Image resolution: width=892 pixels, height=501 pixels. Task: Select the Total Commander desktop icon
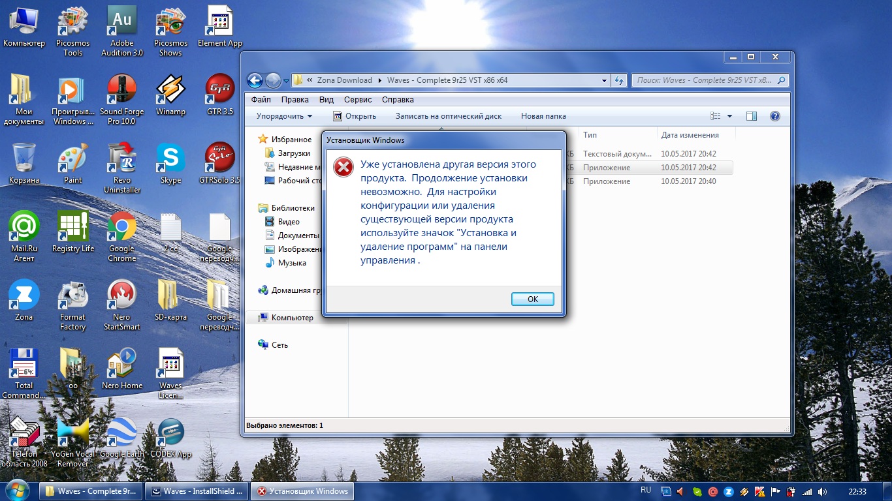(24, 374)
